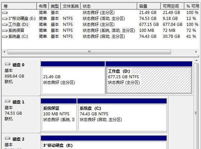Click the 磁盘 0 disk icon
This screenshot has width=201, height=149.
7,64
